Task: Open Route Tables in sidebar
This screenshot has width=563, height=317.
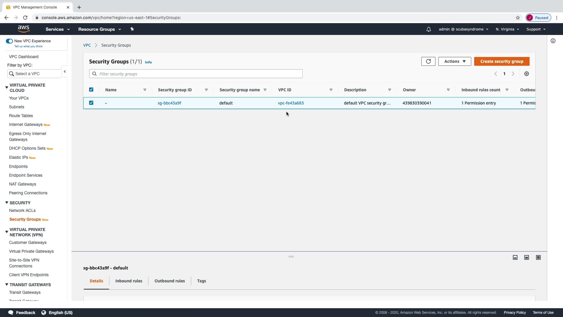Action: (21, 116)
